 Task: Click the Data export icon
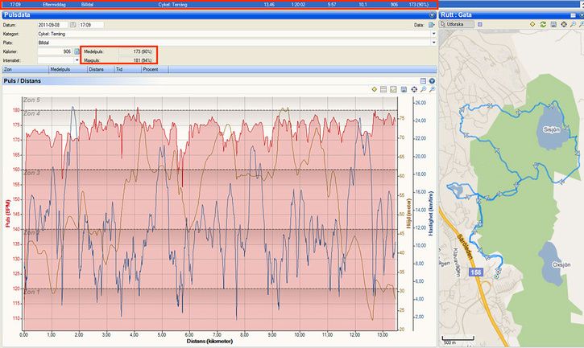click(431, 25)
